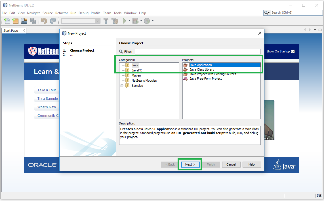Image resolution: width=324 pixels, height=201 pixels.
Task: Open the Run menu
Action: [x=73, y=13]
